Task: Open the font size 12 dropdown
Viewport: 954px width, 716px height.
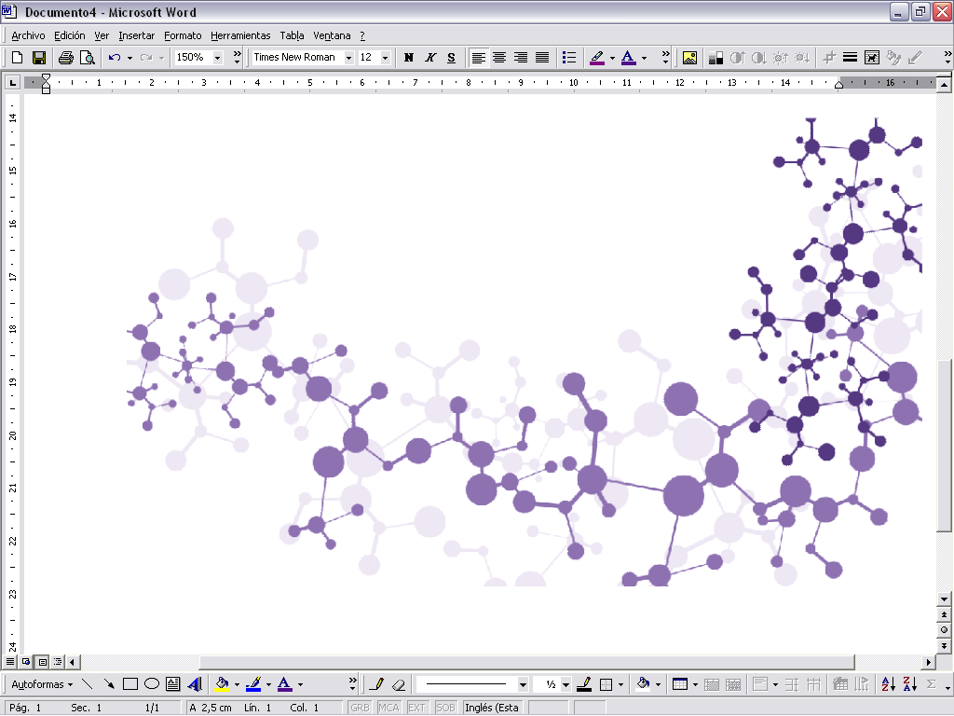Action: [385, 58]
